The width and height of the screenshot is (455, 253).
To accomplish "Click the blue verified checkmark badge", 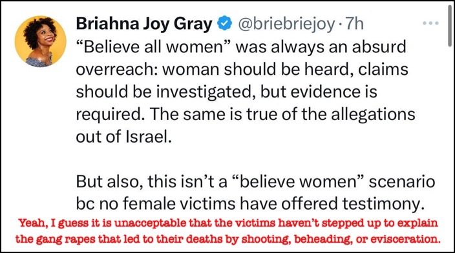I will pyautogui.click(x=225, y=23).
